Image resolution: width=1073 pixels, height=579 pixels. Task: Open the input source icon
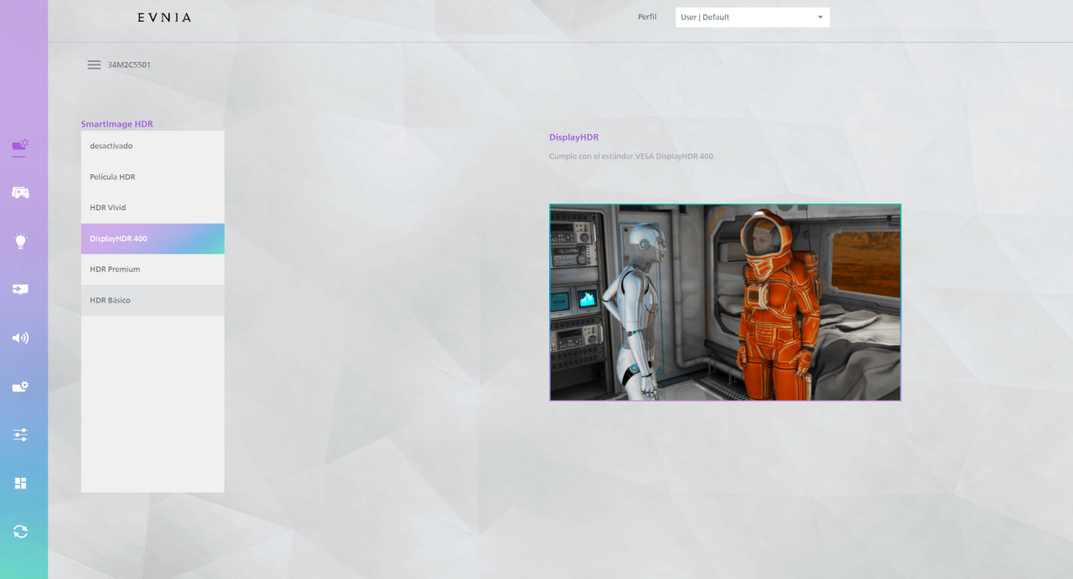tap(20, 289)
